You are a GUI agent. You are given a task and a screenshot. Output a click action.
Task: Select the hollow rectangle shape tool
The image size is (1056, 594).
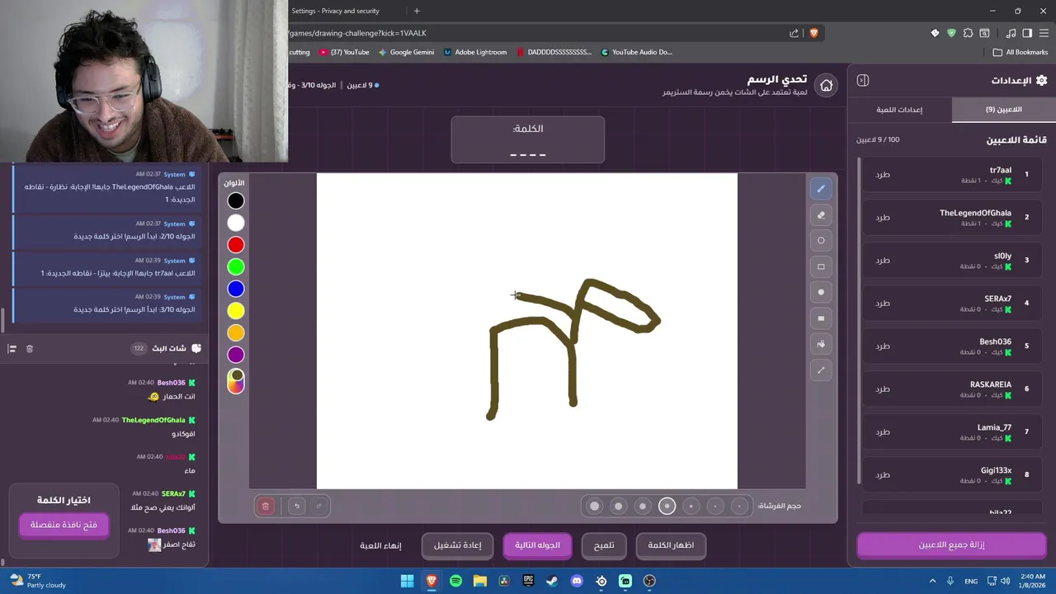[821, 266]
